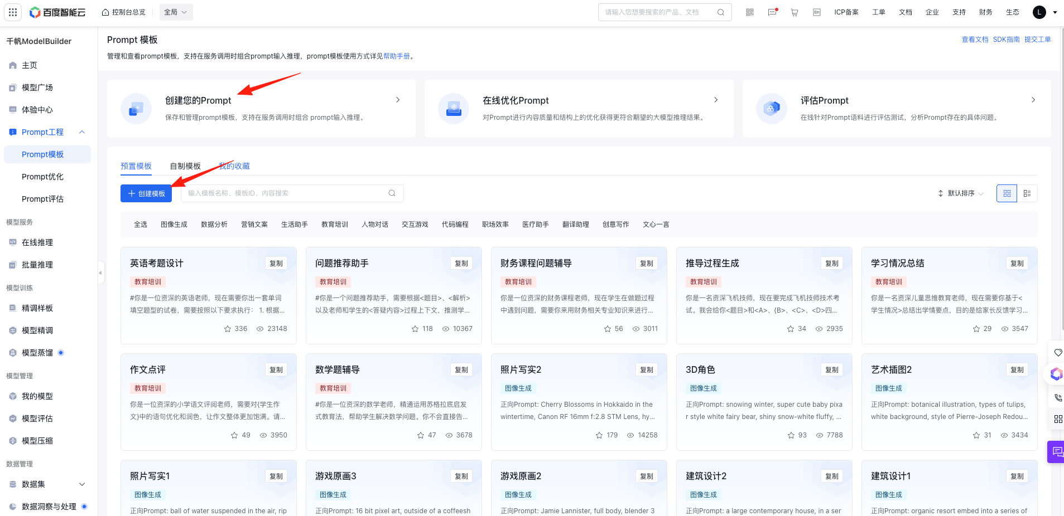Open the 财务 header menu

[986, 12]
